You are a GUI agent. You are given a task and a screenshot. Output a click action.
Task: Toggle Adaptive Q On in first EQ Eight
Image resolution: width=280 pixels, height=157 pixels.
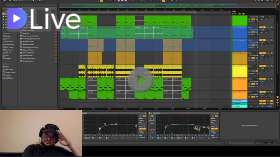point(142,129)
